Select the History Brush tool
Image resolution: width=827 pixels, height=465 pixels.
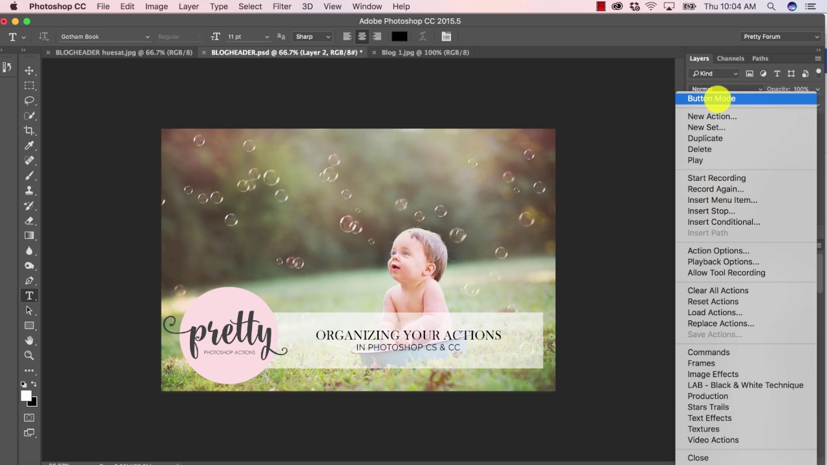[29, 205]
